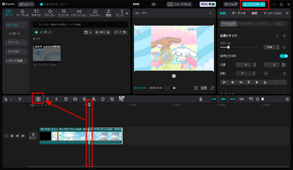Click the reset icon beside 位置とサイズ
The height and width of the screenshot is (170, 293).
(277, 36)
